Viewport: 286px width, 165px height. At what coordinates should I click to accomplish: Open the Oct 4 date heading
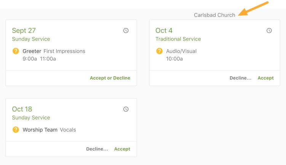[164, 30]
